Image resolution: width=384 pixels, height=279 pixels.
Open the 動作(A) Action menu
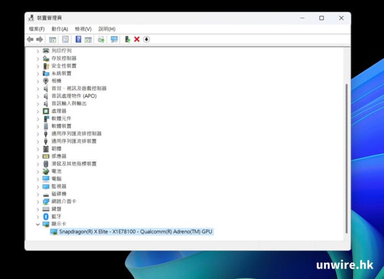tap(60, 29)
